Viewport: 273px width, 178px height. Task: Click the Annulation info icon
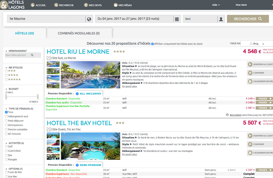coord(227,115)
